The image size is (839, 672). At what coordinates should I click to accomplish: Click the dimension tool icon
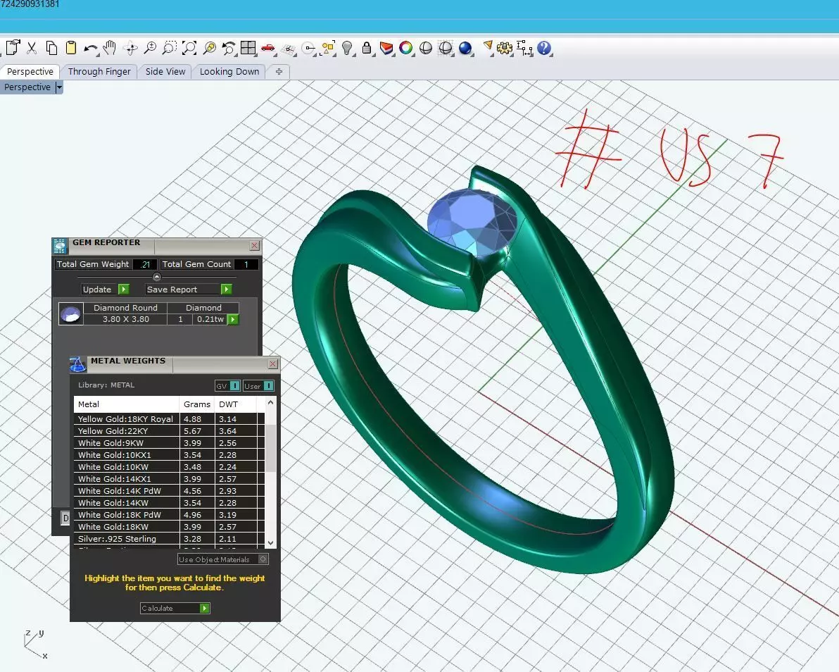[x=524, y=48]
